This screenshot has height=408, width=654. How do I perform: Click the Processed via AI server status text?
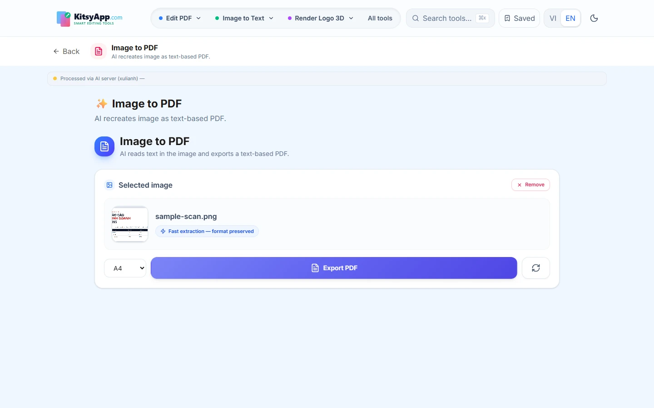point(102,78)
